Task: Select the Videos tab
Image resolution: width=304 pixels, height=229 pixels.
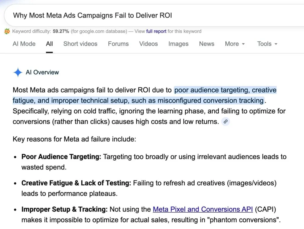Action: [x=148, y=44]
